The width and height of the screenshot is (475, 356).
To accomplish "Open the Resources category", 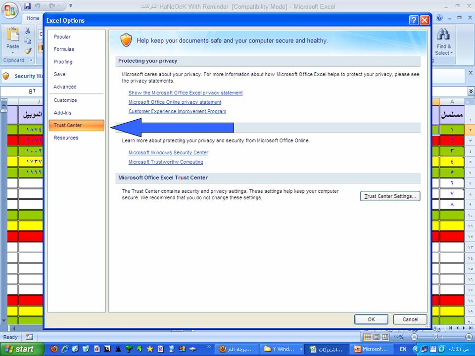I will [66, 138].
